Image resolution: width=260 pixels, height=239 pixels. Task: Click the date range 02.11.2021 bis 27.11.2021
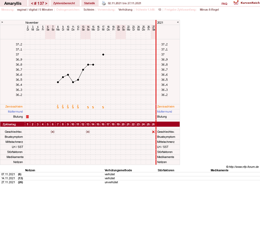(x=124, y=3)
